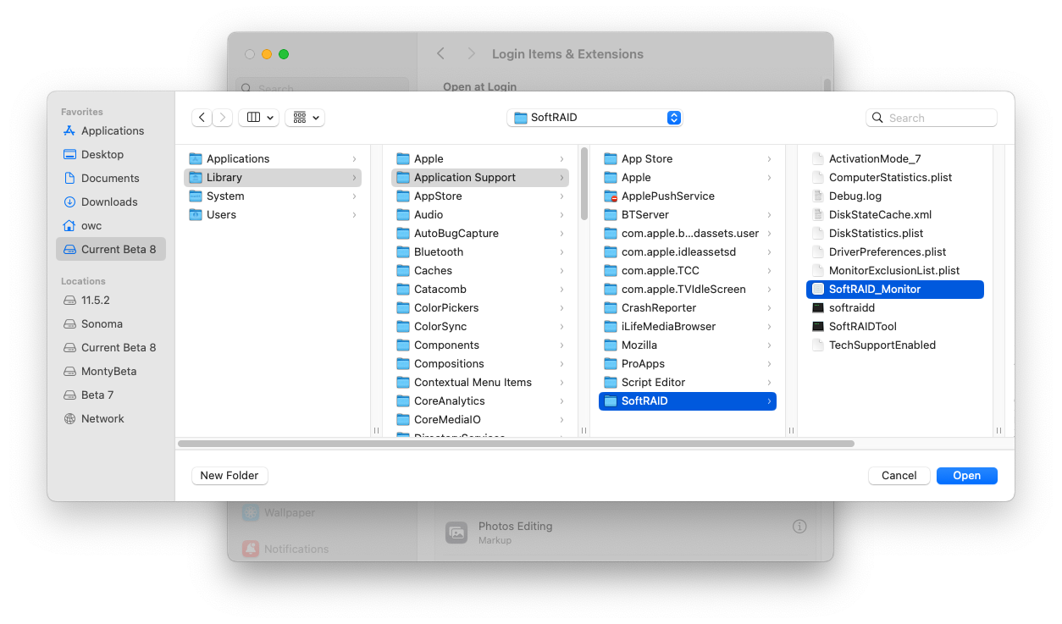This screenshot has width=1062, height=624.
Task: Go to the owc home folder
Action: tap(91, 225)
